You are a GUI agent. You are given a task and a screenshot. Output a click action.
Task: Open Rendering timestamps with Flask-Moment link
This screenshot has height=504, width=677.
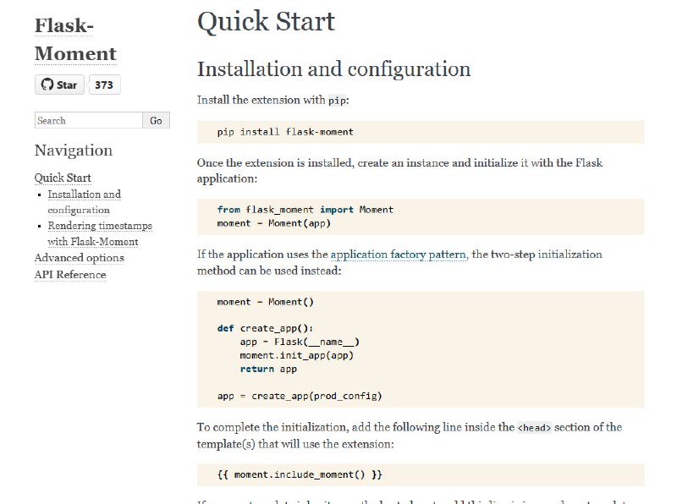100,233
